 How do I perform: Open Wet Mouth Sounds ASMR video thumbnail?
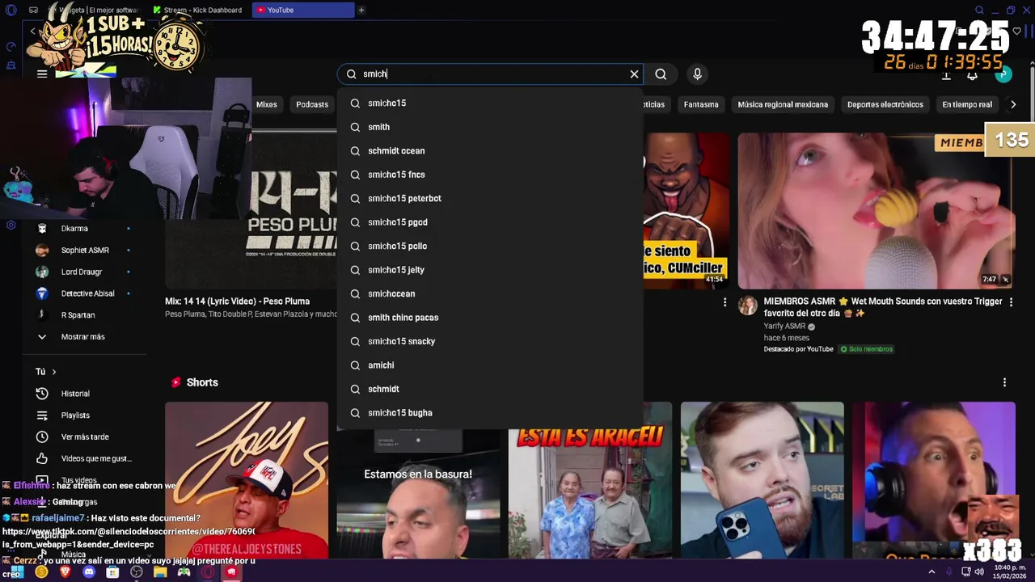(x=876, y=210)
